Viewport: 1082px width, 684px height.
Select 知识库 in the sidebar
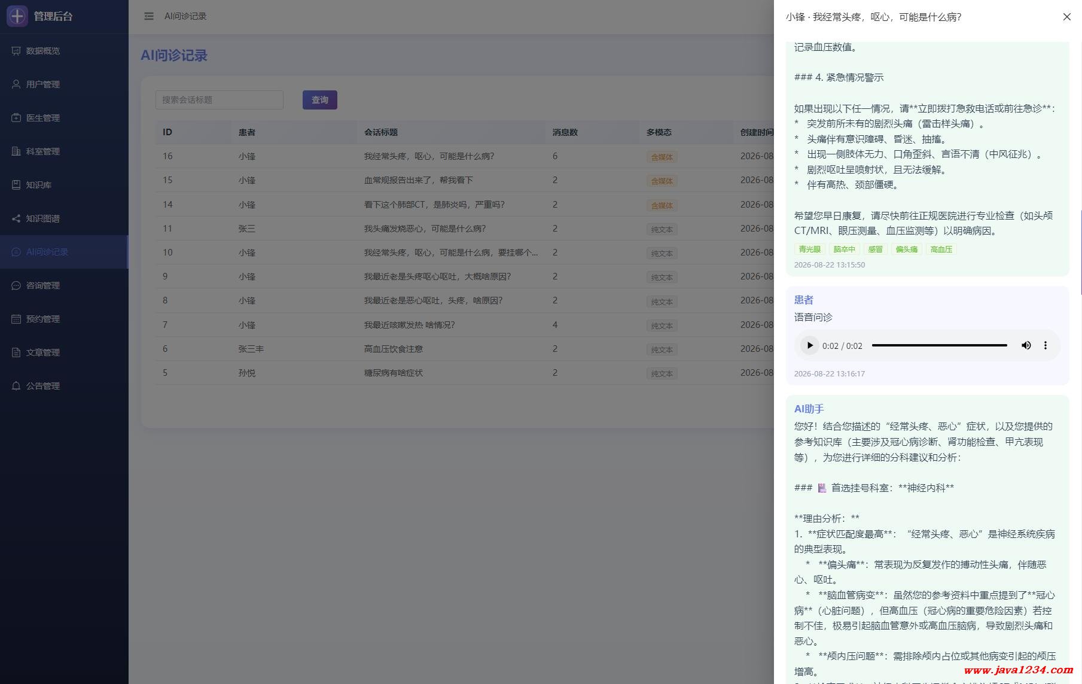tap(64, 185)
